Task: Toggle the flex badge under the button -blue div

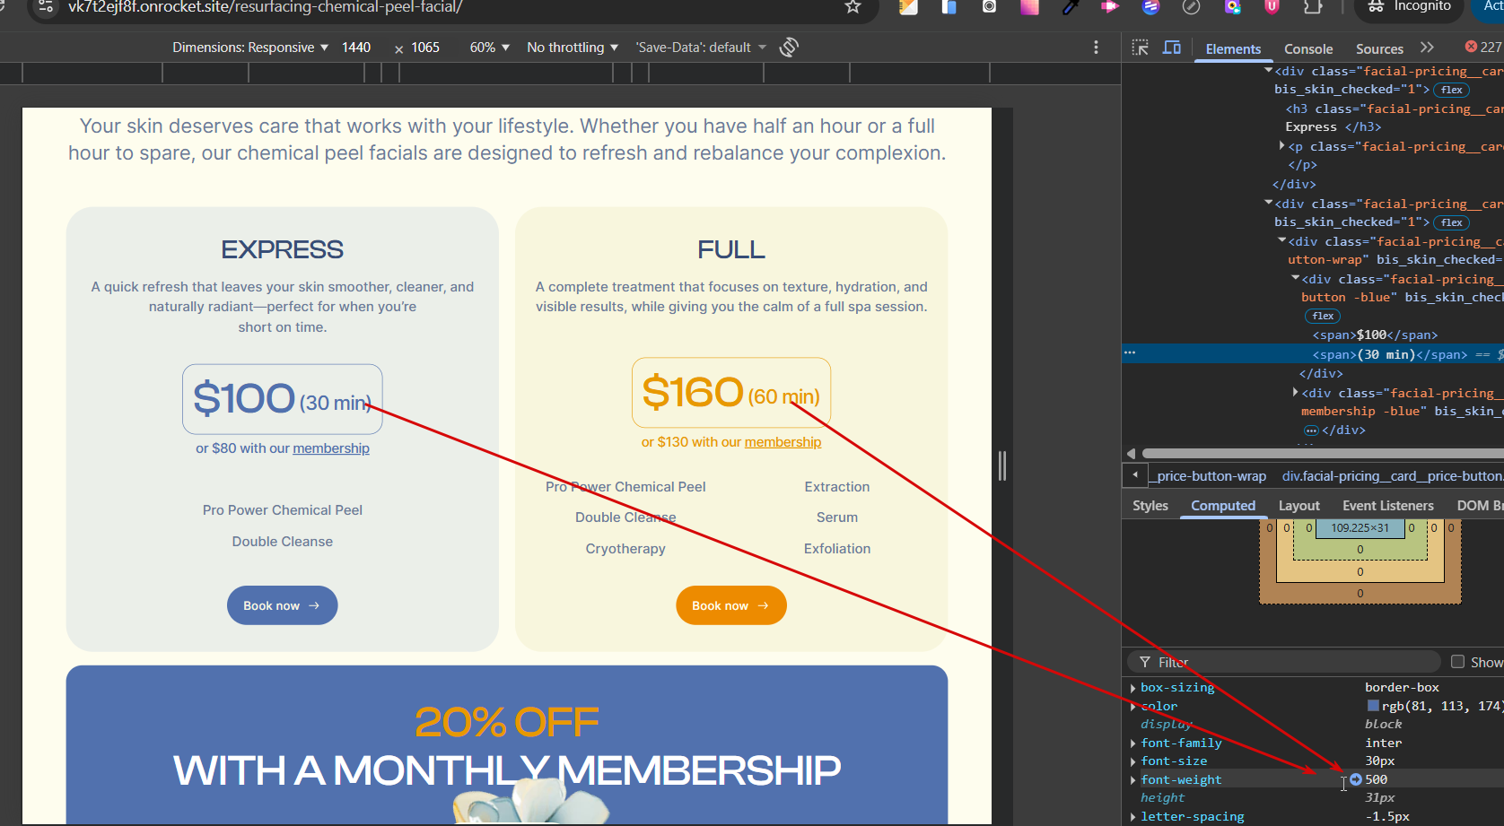Action: 1323,316
